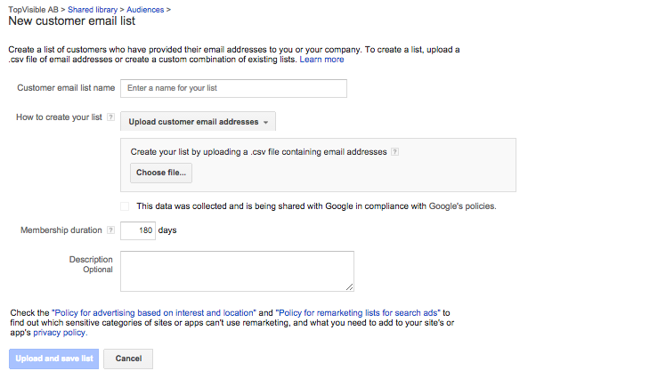Open Policy for remarketing lists for search ads
Viewport: 658px width, 387px height.
pos(358,313)
